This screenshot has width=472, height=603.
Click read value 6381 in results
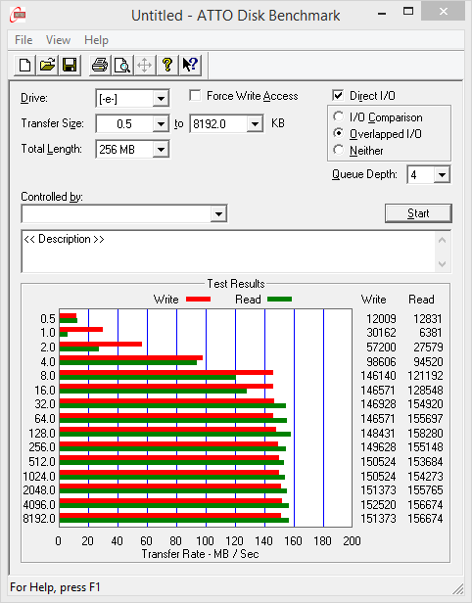click(x=431, y=332)
